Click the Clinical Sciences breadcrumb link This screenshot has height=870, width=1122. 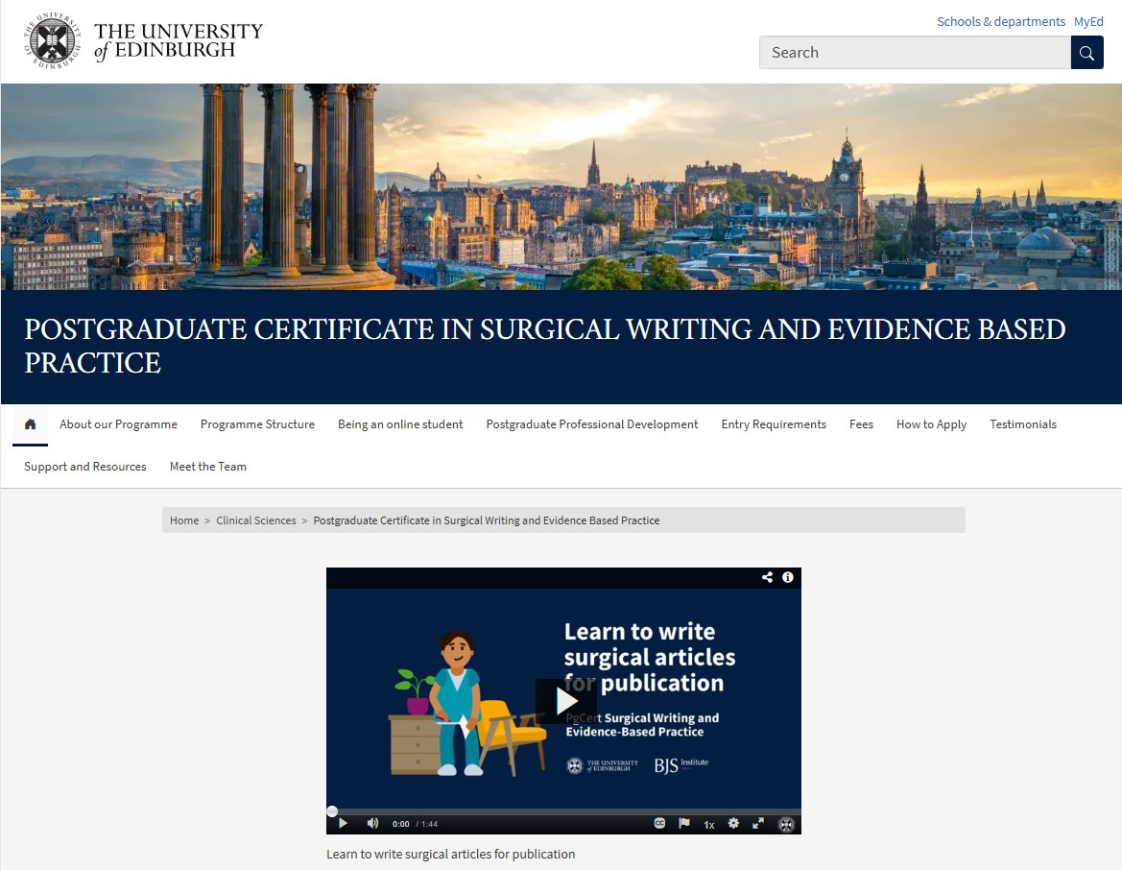point(256,520)
